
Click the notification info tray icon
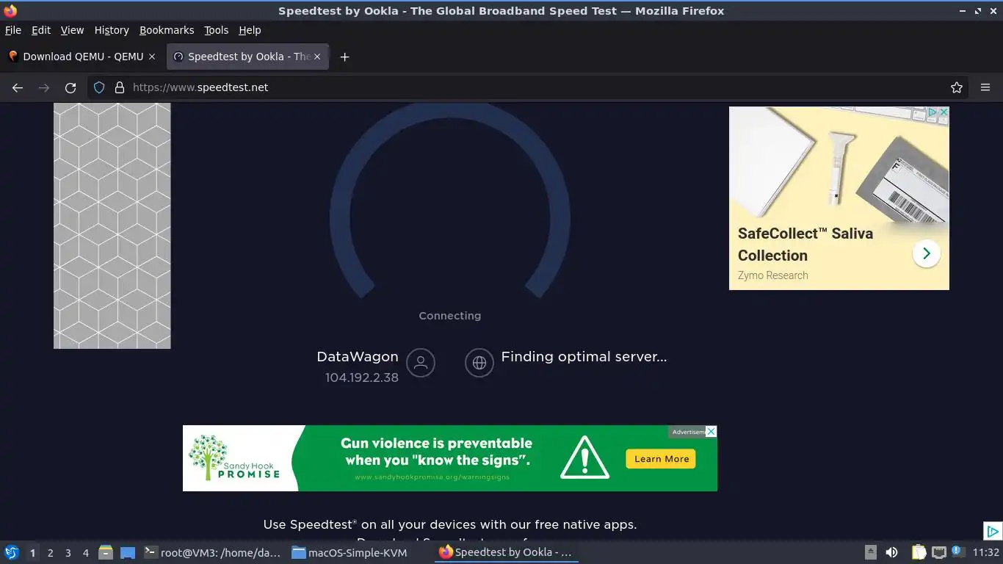(957, 551)
